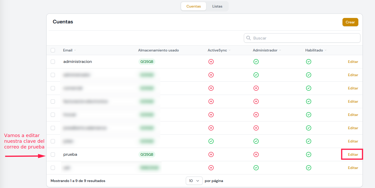Click ActiveSync red X icon for prueba
Viewport: 375px width, 188px height.
[211, 154]
